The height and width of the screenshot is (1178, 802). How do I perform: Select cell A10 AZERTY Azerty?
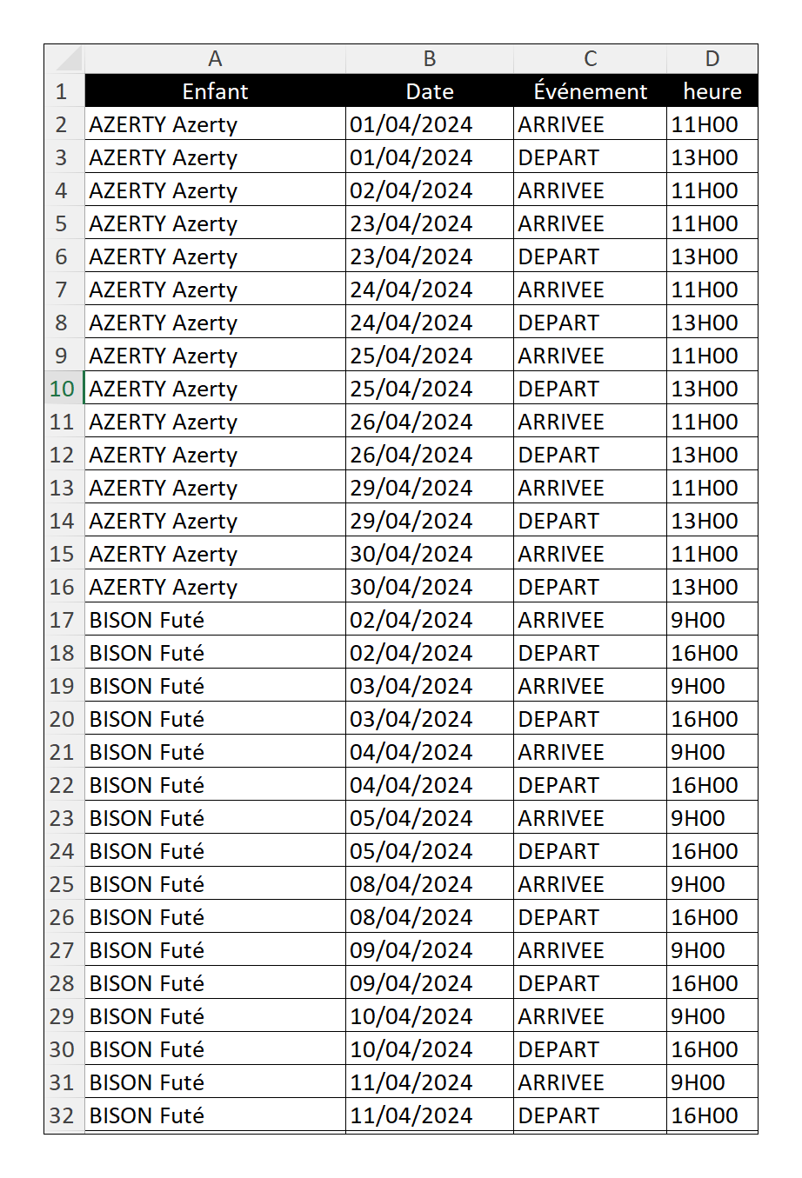click(215, 389)
